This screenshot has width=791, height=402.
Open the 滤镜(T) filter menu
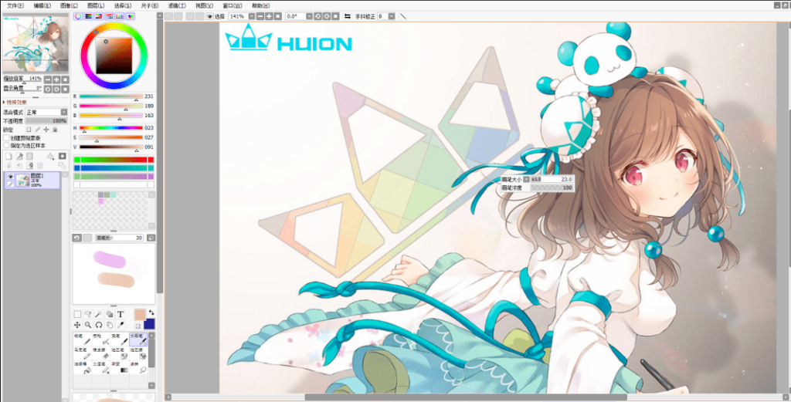click(x=177, y=5)
